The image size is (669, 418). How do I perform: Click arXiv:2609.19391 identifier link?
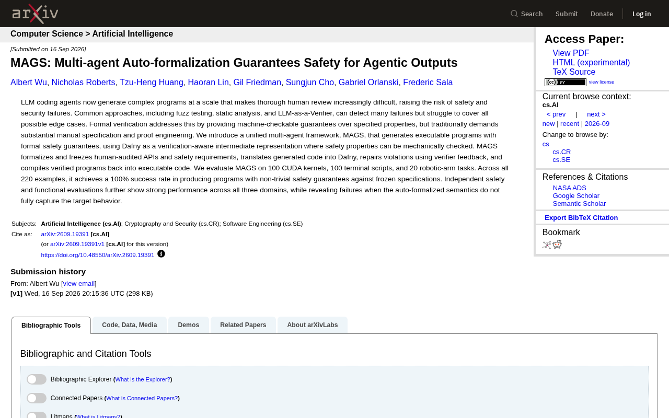pos(65,234)
